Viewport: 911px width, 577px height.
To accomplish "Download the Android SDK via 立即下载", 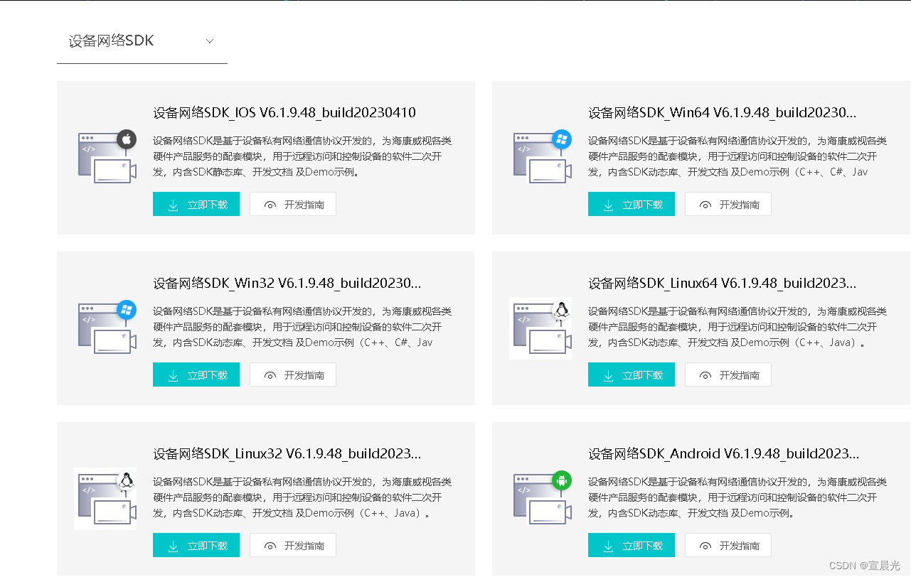I will [632, 545].
